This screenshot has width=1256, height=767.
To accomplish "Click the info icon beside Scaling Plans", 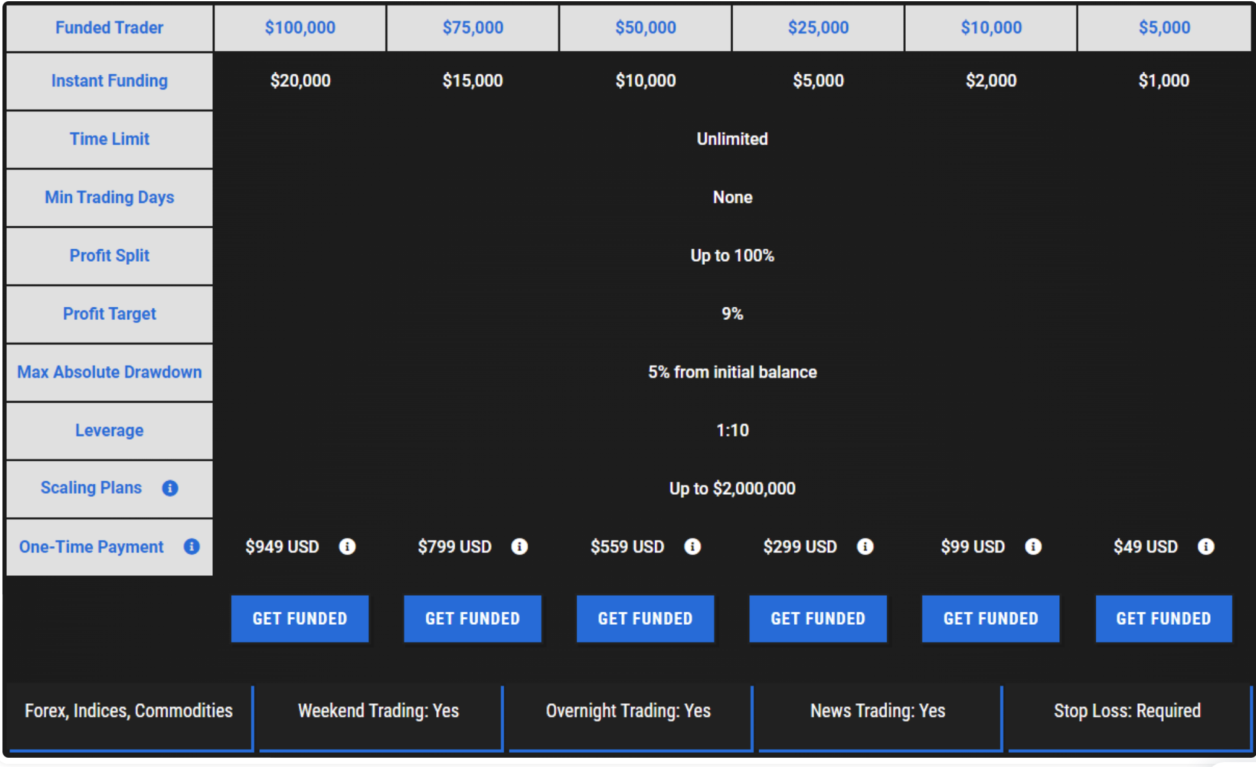I will (170, 488).
